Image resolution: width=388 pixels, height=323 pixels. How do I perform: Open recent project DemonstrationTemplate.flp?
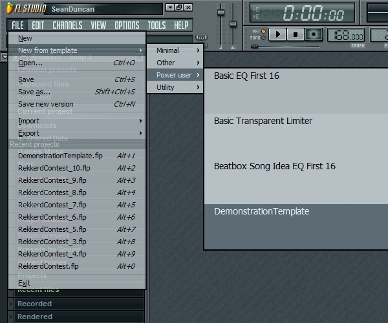click(x=77, y=156)
